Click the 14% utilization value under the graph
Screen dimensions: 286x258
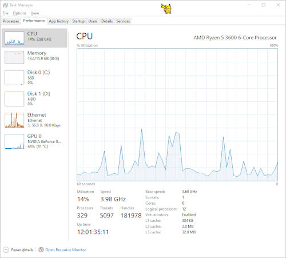click(83, 199)
